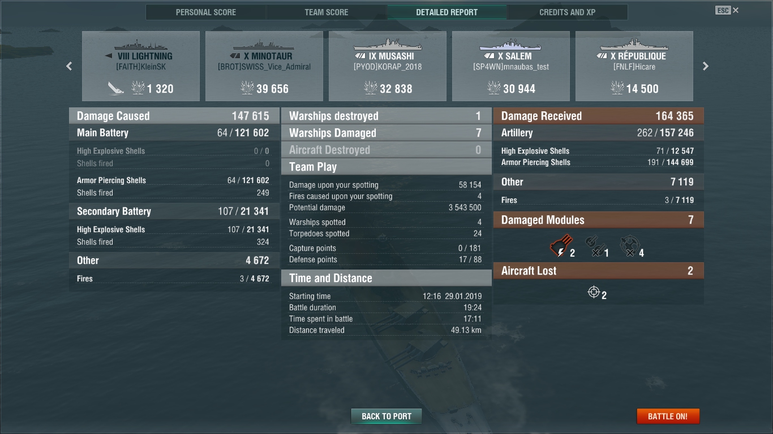Click the sinking ship destroyed icon

point(116,88)
